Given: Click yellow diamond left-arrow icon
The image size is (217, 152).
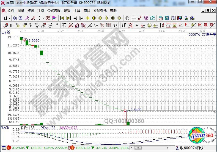Looking at the screenshot, I should 88,18.
